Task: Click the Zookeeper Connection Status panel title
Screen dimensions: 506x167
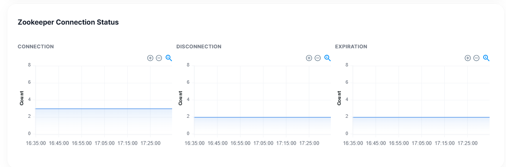Action: [x=68, y=22]
